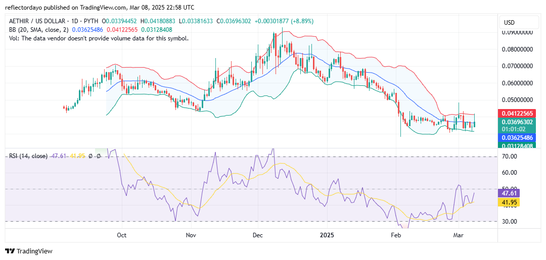Click the 2025 year label on time axis
The image size is (546, 260).
tap(327, 235)
